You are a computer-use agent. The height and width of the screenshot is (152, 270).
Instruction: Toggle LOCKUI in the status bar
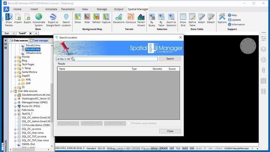coord(219,148)
